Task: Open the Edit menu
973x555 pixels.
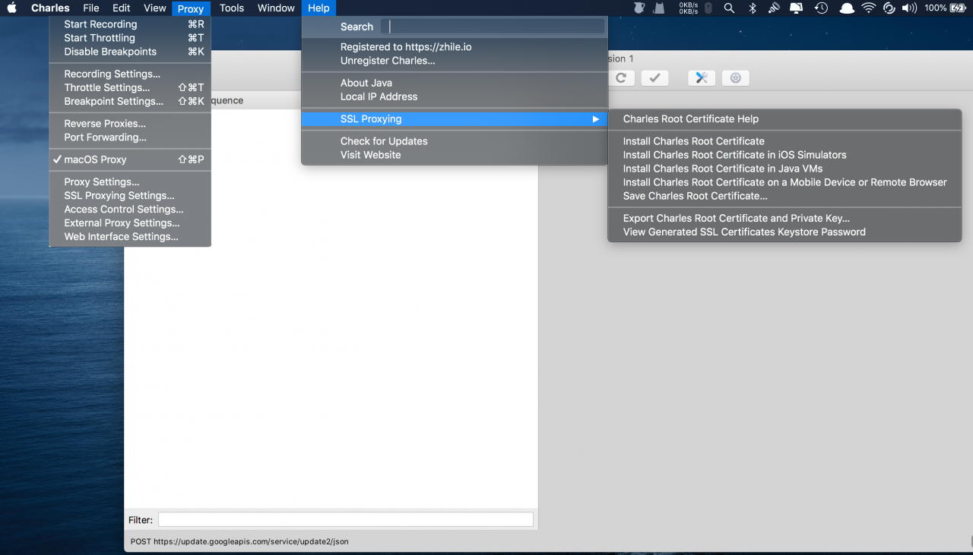Action: pyautogui.click(x=122, y=8)
